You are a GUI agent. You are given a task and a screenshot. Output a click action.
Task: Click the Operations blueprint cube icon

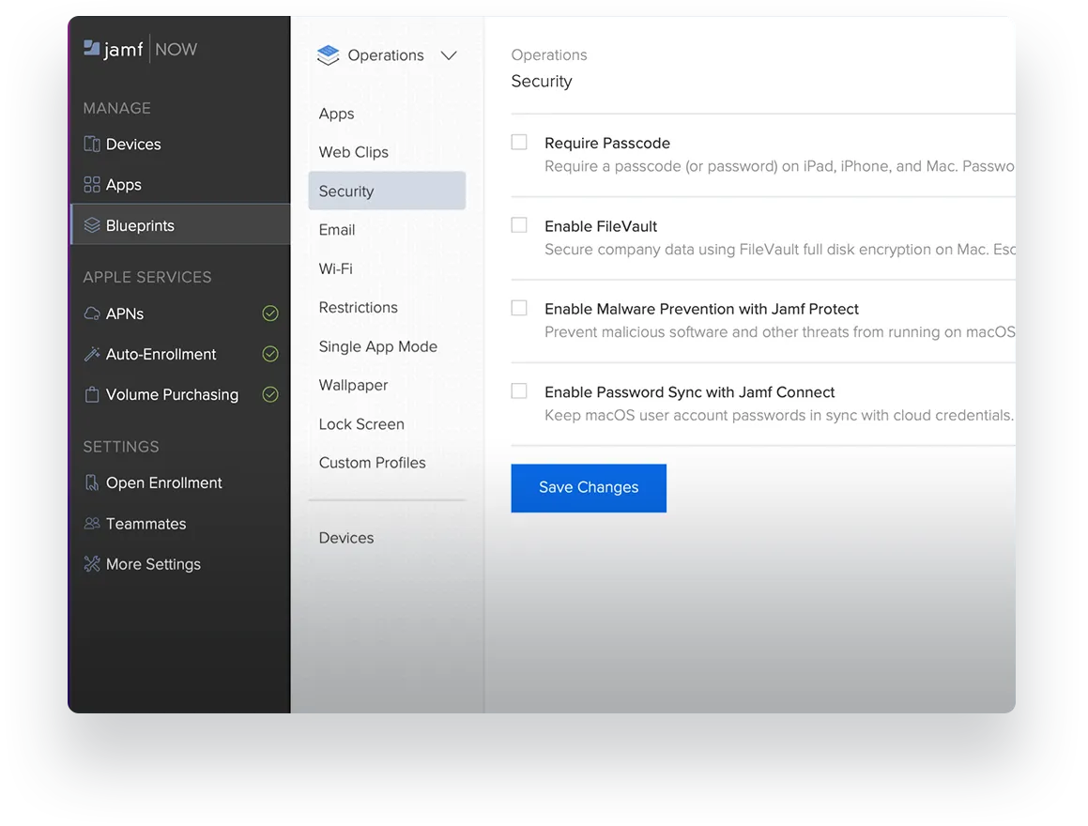click(x=328, y=54)
